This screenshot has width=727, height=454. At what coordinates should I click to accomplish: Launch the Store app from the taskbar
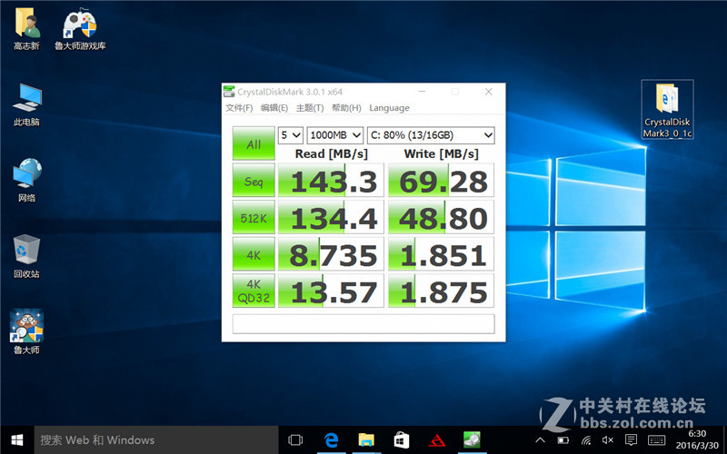tap(401, 440)
